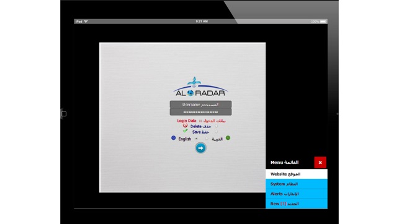The height and width of the screenshot is (224, 399).
Task: Click the blue circle next to English
Action: tap(173, 138)
